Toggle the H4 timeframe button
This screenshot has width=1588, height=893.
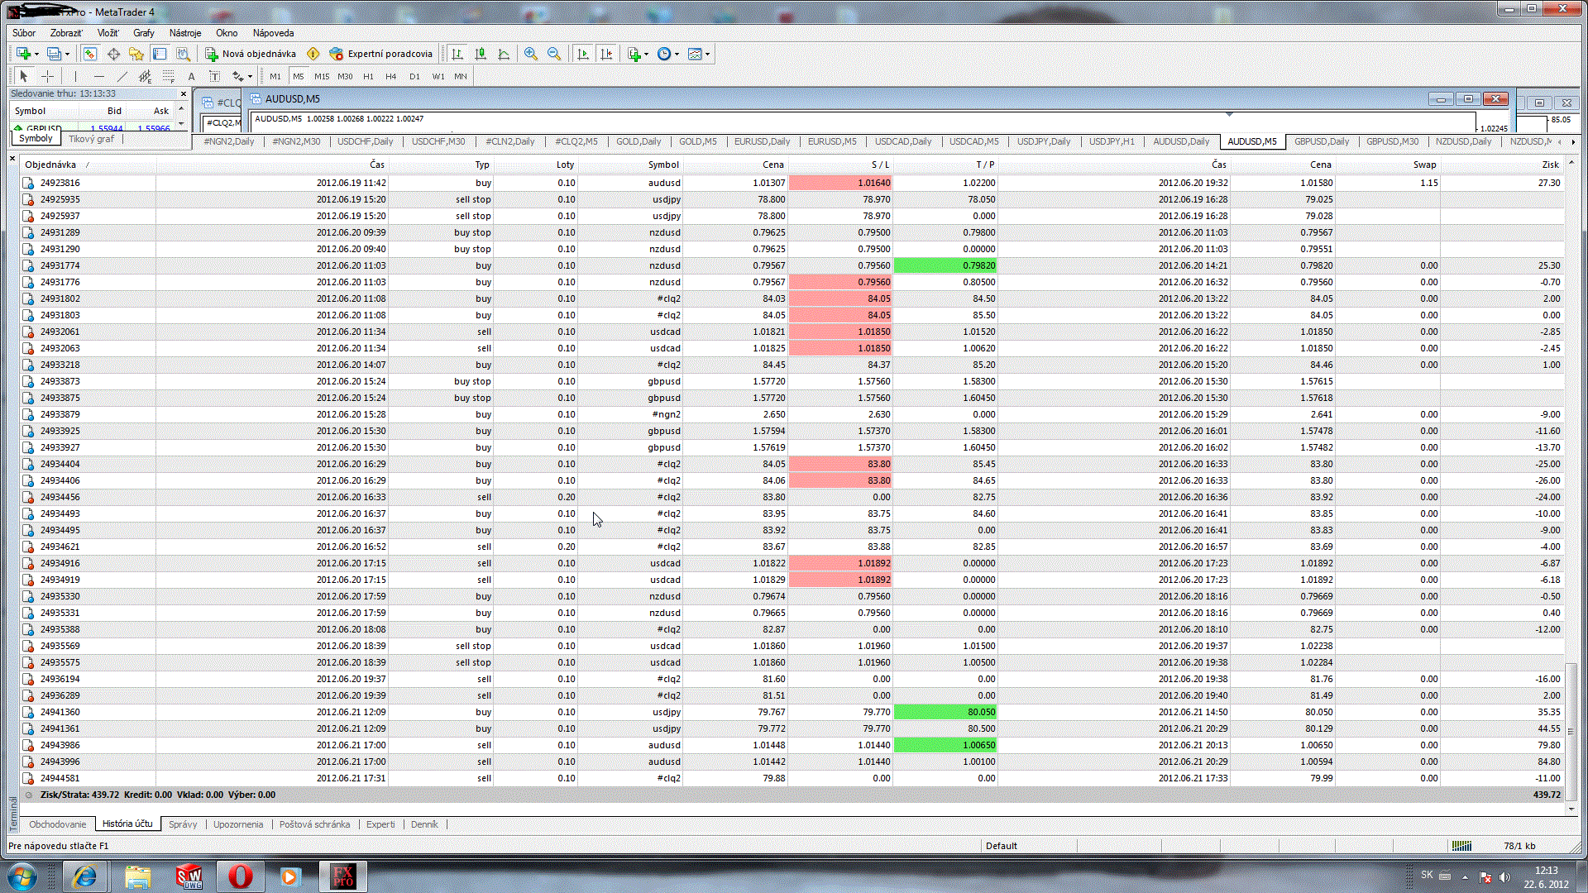tap(391, 76)
